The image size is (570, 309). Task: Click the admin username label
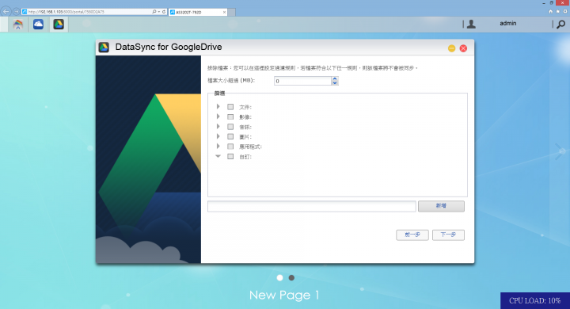(x=507, y=23)
